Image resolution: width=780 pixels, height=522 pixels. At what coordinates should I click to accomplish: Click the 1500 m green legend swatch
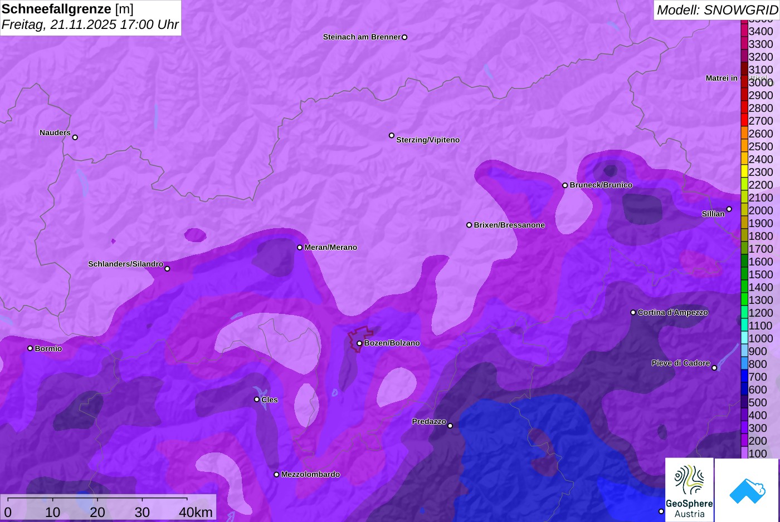coord(744,274)
